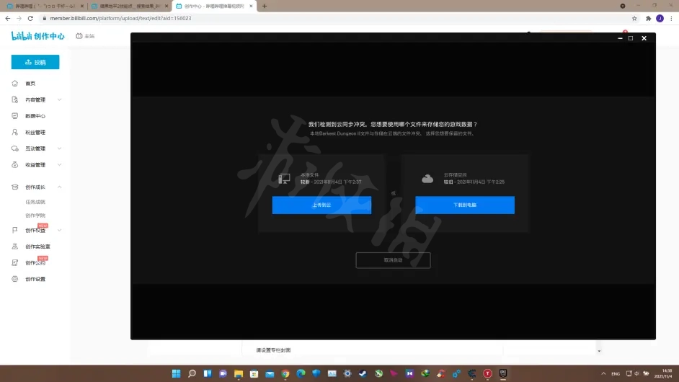Collapse the 创作成长 menu chevron
Screen dimensions: 679x382
point(59,187)
